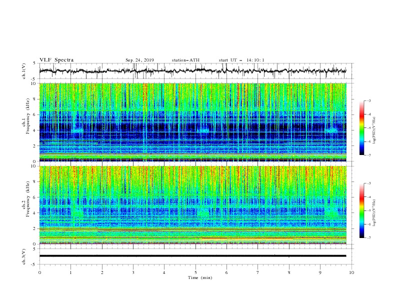Viewport: 396px width, 306px height.
Task: Click the ch.1 voltage waveform trace
Action: tap(193, 70)
